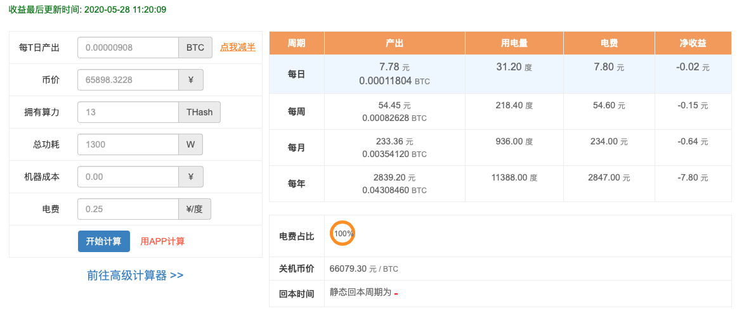The width and height of the screenshot is (737, 311).
Task: Click the 币价 input field
Action: click(x=128, y=80)
